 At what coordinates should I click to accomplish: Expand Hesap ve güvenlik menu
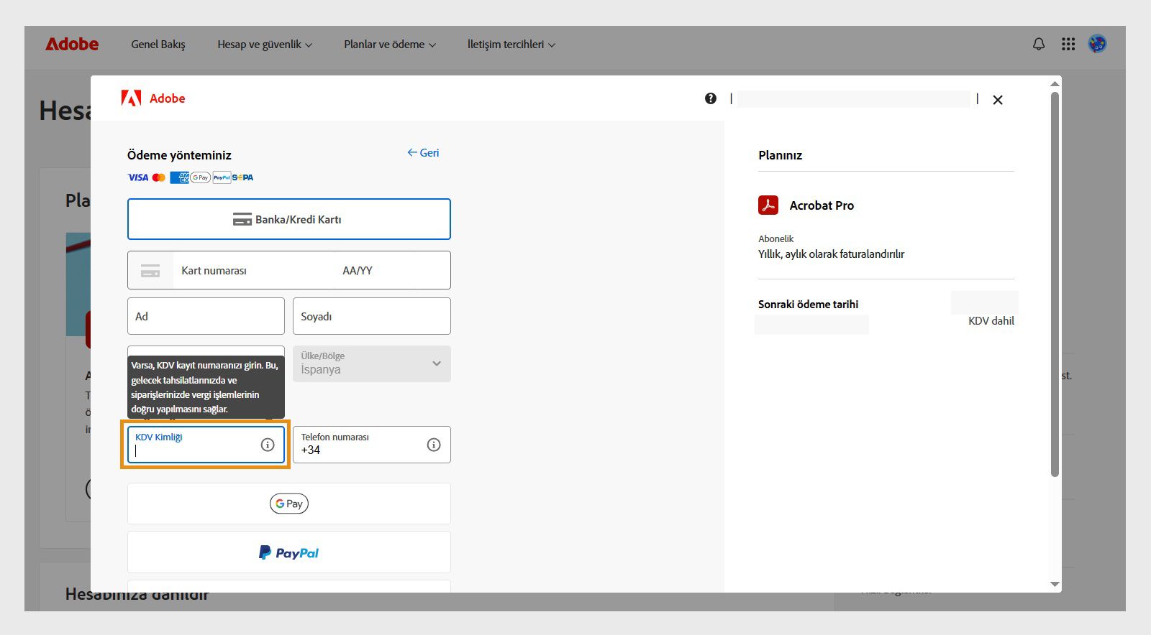pos(265,45)
